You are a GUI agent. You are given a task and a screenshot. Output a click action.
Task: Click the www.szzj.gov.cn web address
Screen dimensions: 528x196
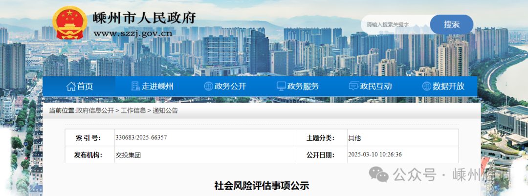pos(132,33)
